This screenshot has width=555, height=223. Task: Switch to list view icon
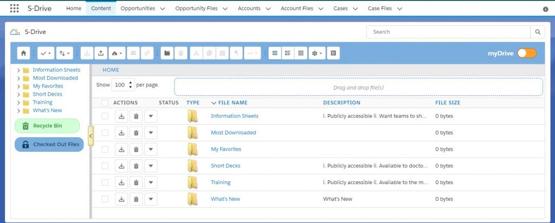(x=275, y=53)
